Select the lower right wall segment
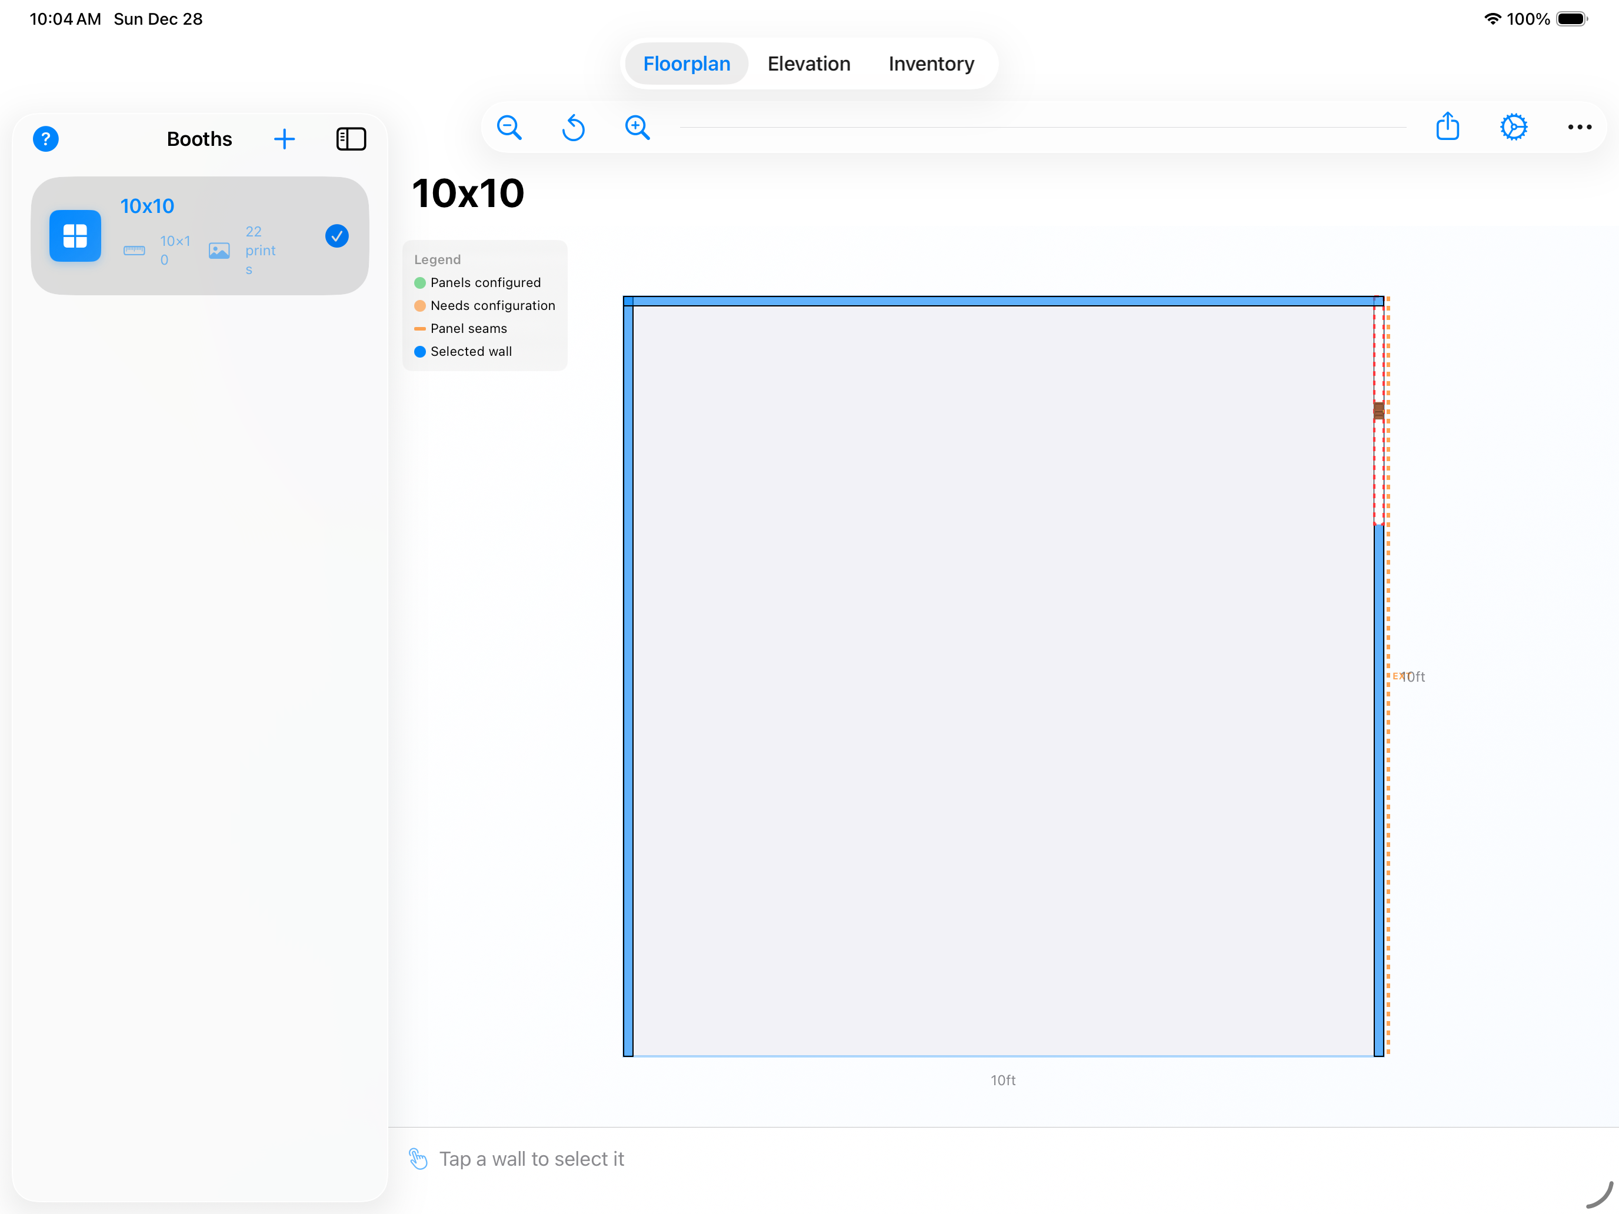The height and width of the screenshot is (1214, 1619). pos(1378,791)
